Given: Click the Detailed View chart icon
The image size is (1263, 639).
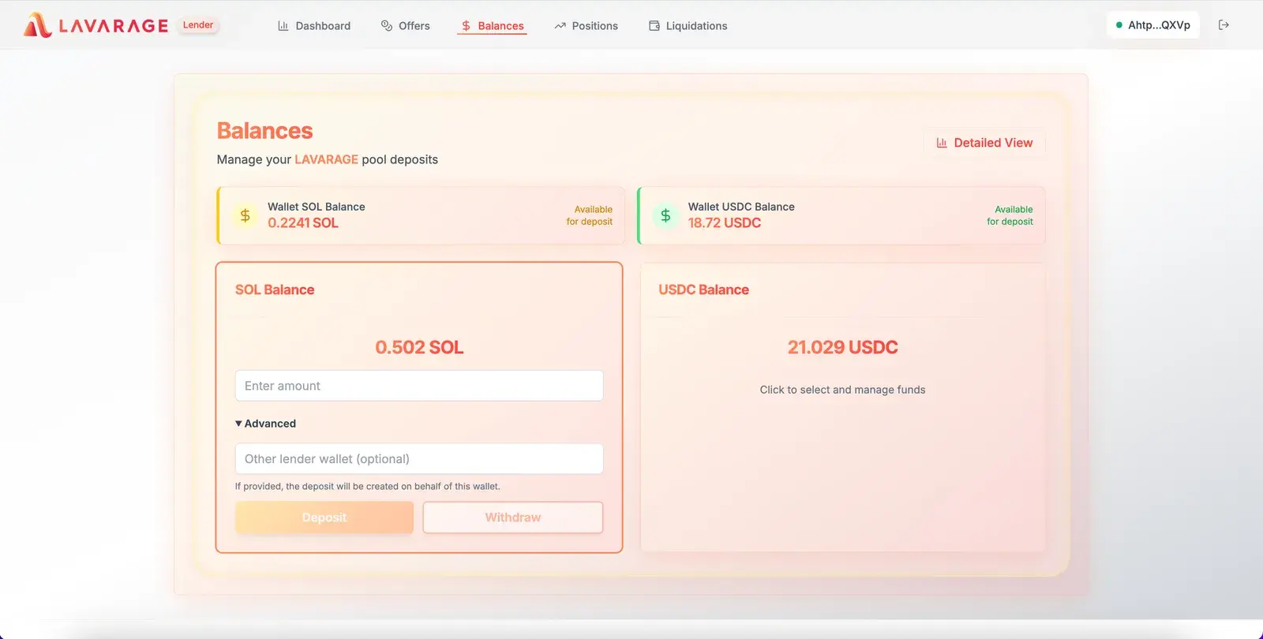Looking at the screenshot, I should point(942,143).
